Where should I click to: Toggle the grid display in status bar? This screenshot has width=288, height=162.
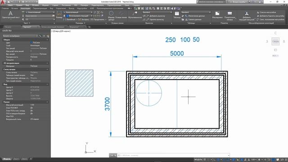pyautogui.click(x=205, y=160)
